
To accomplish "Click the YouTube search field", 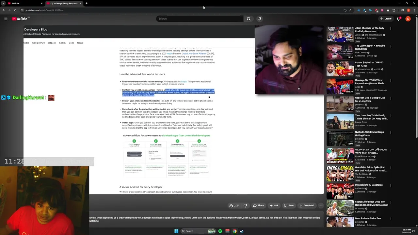I will coord(200,19).
